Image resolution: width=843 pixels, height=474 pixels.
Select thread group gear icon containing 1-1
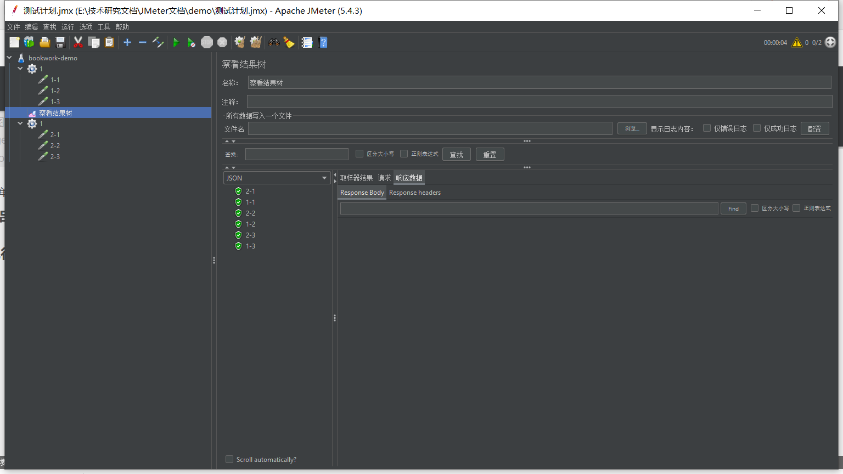point(32,69)
